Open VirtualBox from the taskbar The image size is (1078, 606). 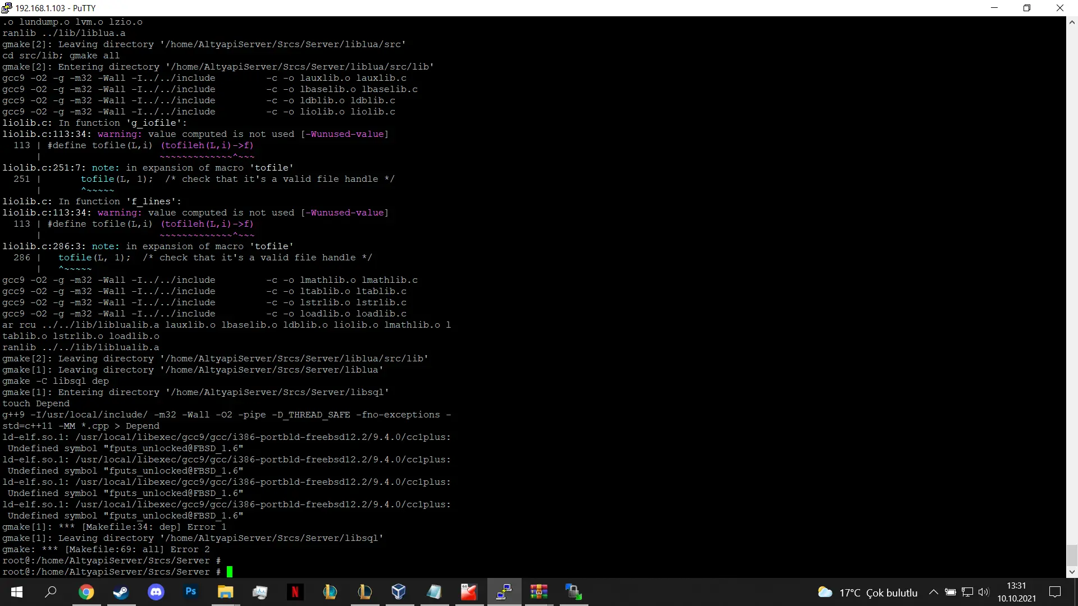[x=399, y=592]
